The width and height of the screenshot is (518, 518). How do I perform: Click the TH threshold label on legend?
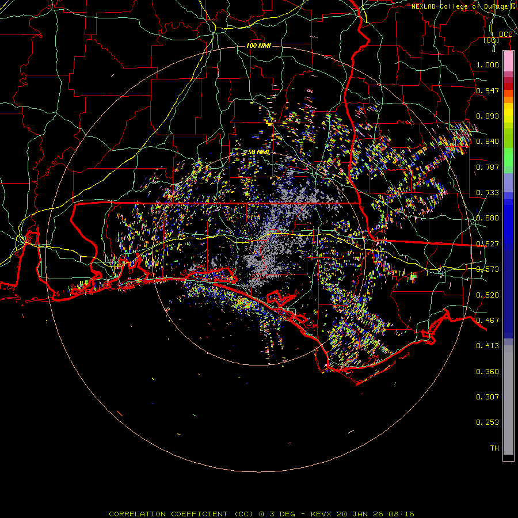pyautogui.click(x=494, y=448)
